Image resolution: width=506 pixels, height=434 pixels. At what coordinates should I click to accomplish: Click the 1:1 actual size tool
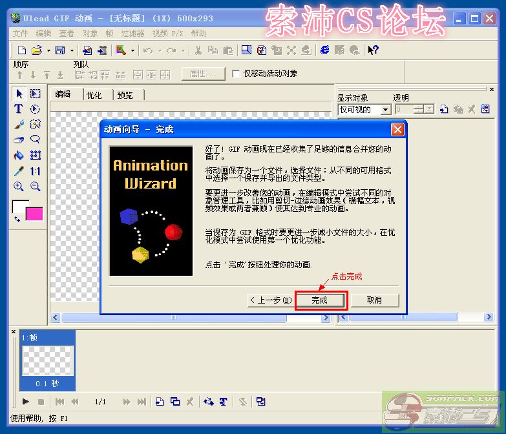pyautogui.click(x=35, y=171)
